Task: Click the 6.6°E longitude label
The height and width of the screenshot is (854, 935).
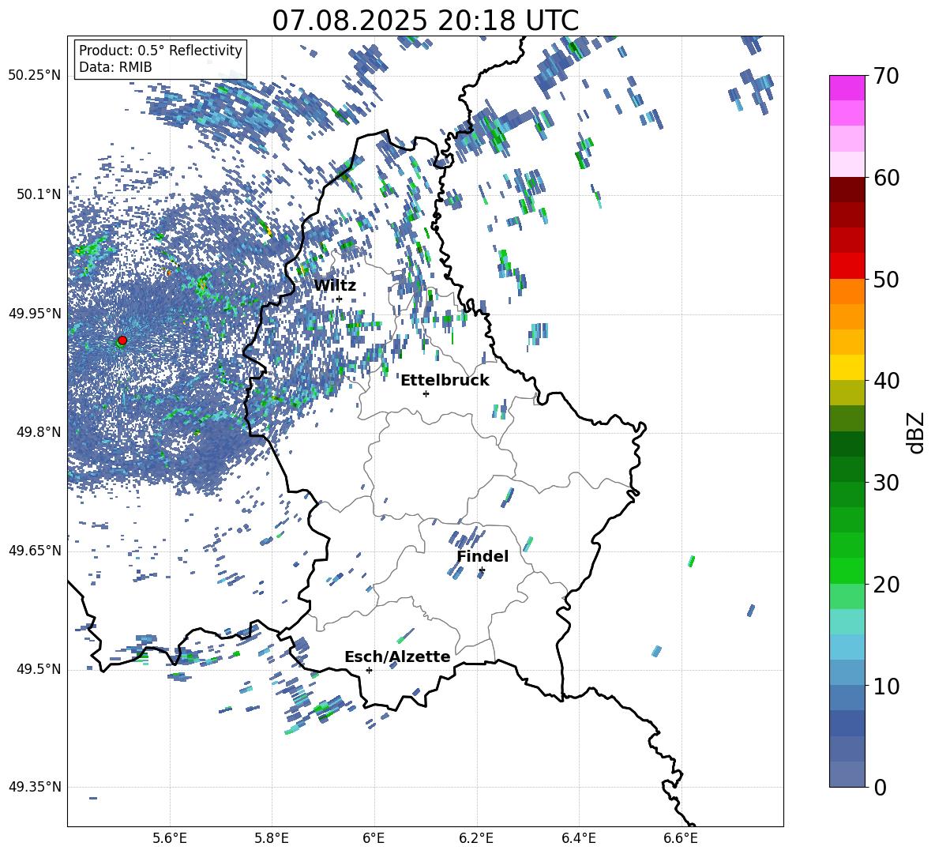Action: tap(681, 838)
